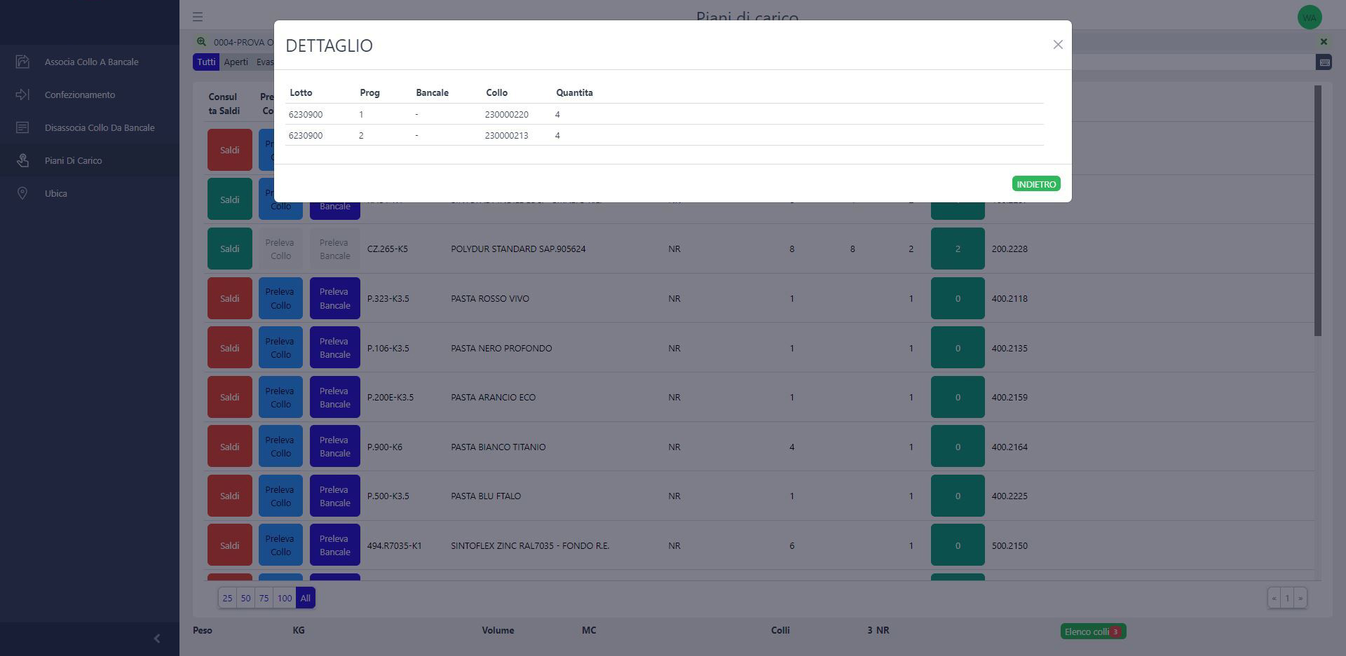
Task: Click the INDIETRO button
Action: (x=1036, y=184)
